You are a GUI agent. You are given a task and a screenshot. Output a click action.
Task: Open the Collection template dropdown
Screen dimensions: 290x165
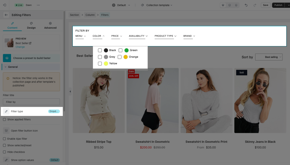coord(156,5)
